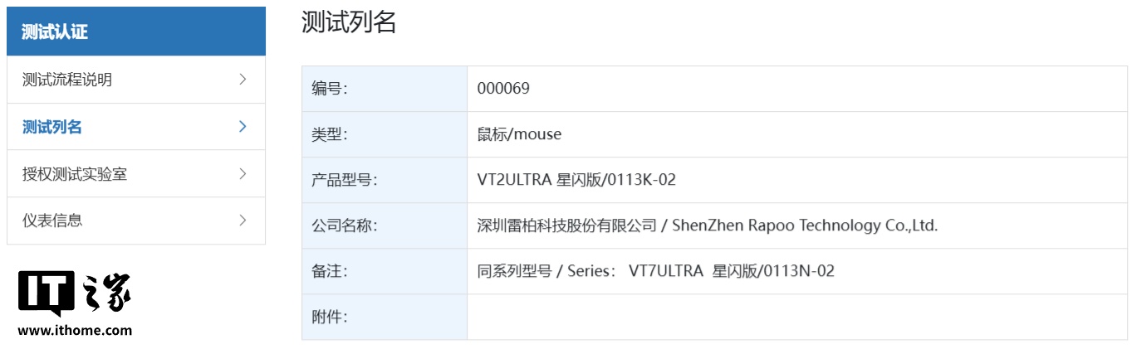1137x349 pixels.
Task: Click the 编号 label cell
Action: pos(385,89)
